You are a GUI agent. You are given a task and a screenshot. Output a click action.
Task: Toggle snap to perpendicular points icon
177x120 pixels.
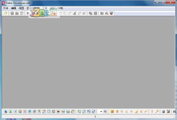[136, 111]
